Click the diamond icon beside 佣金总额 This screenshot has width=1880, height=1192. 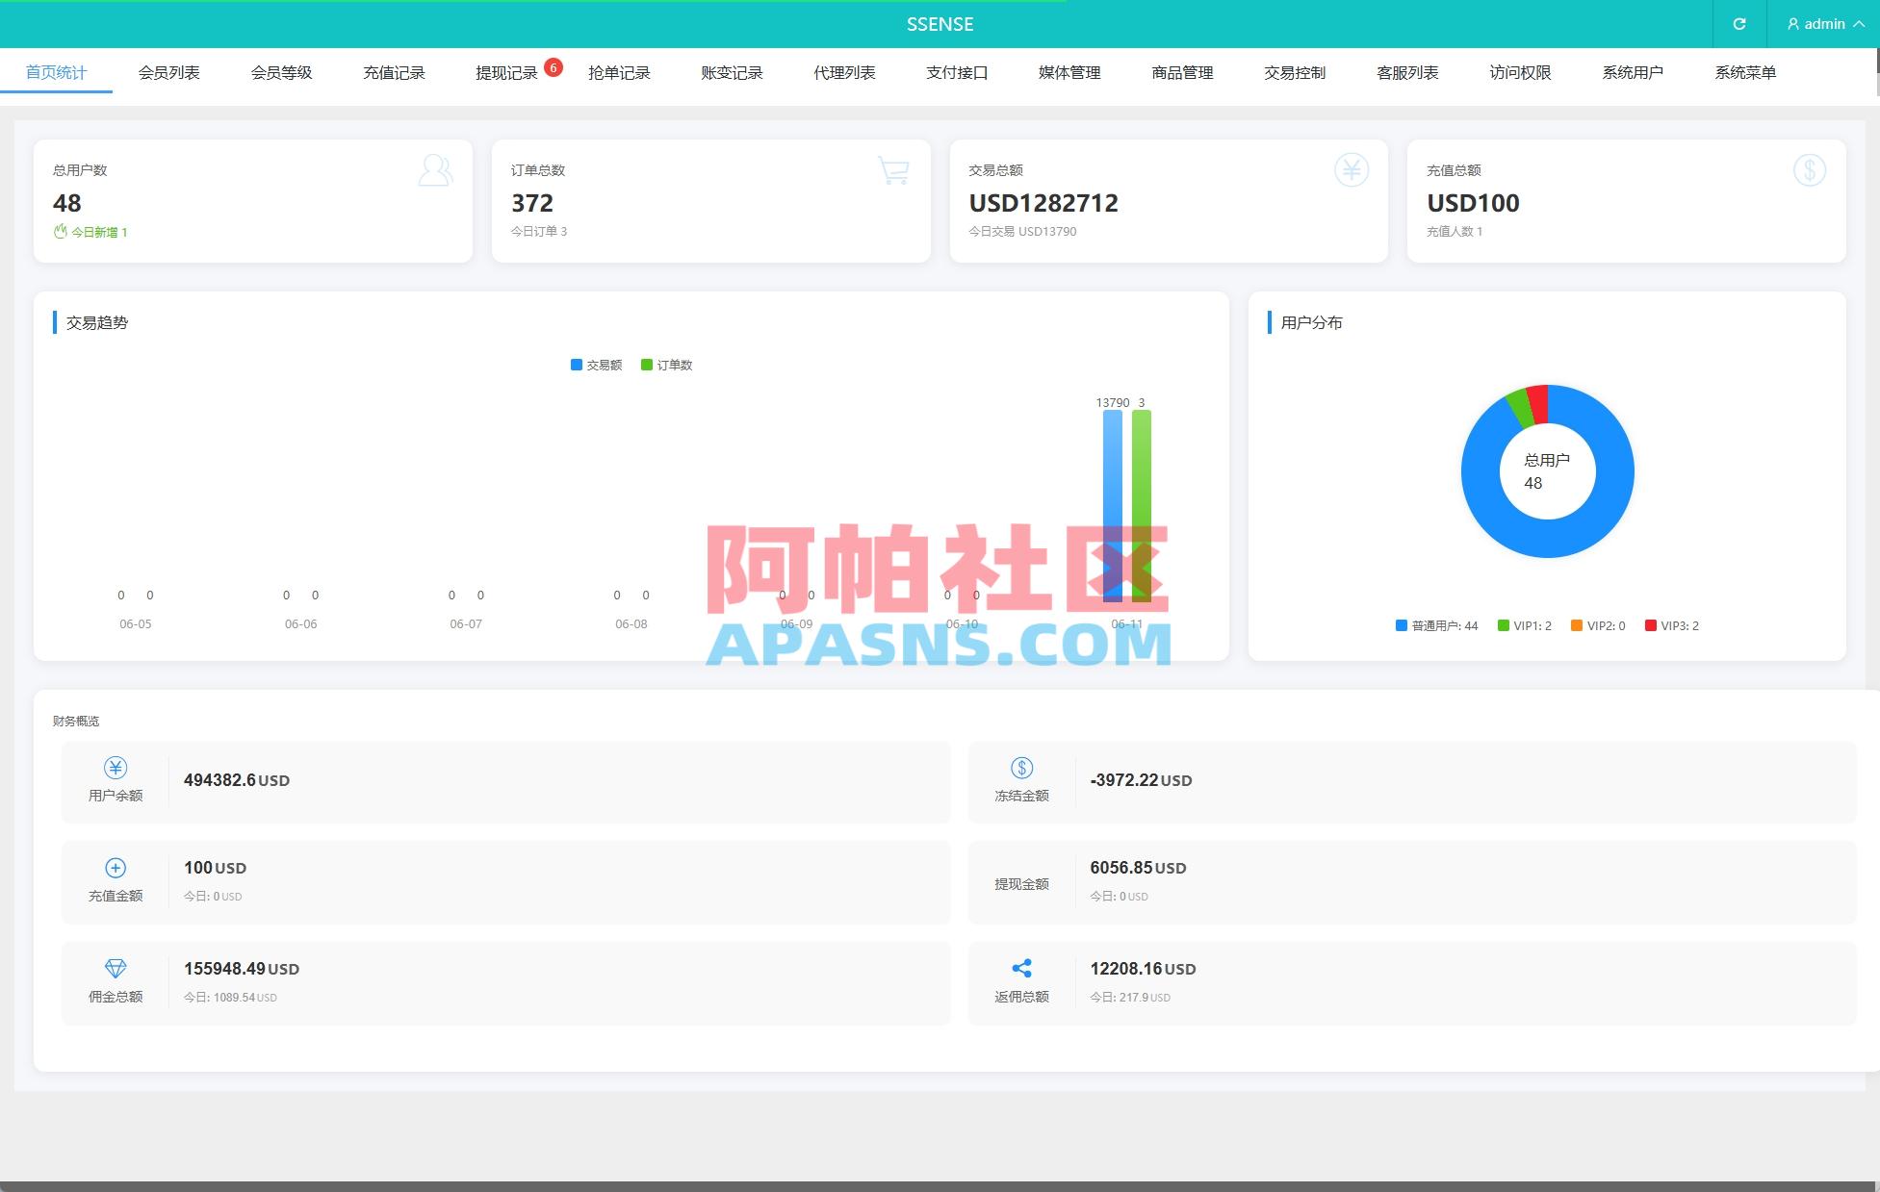115,968
